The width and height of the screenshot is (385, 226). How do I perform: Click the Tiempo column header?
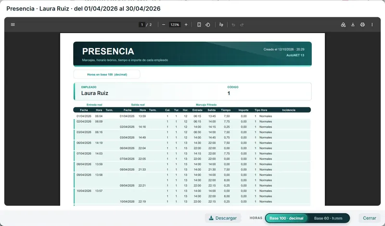226,110
